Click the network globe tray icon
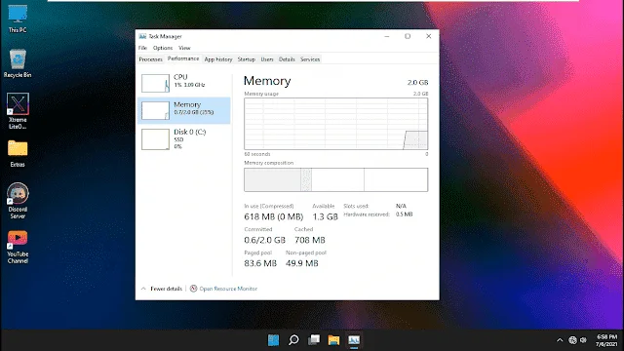The height and width of the screenshot is (351, 624). [x=572, y=340]
